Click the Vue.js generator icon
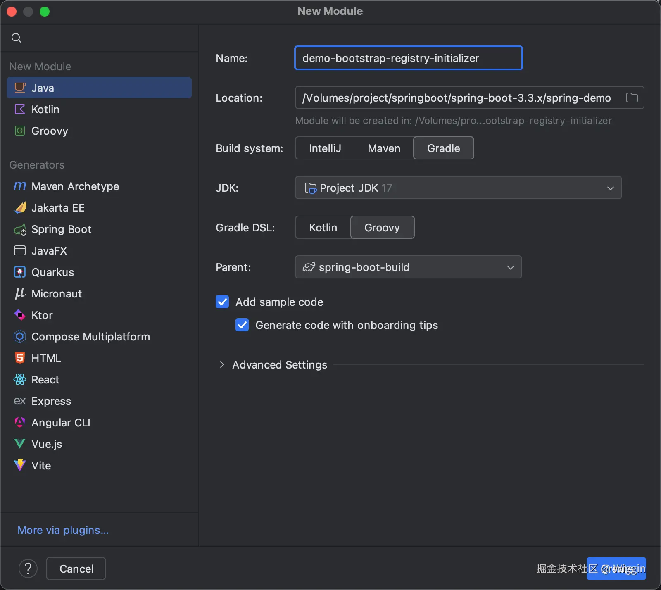Viewport: 661px width, 590px height. [x=20, y=444]
